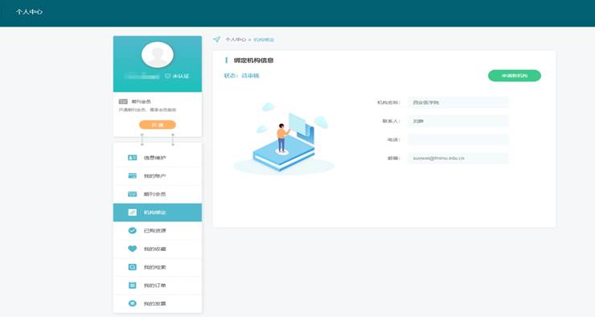Click the 信息维护 profile card icon
Image resolution: width=595 pixels, height=317 pixels.
[x=132, y=158]
